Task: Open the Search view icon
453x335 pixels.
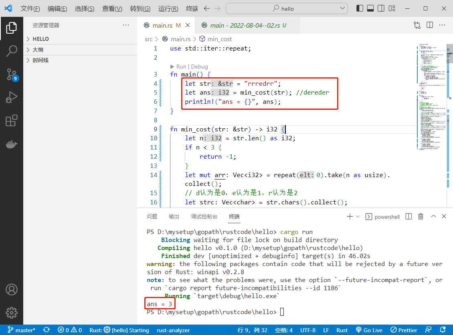Action: 12,51
